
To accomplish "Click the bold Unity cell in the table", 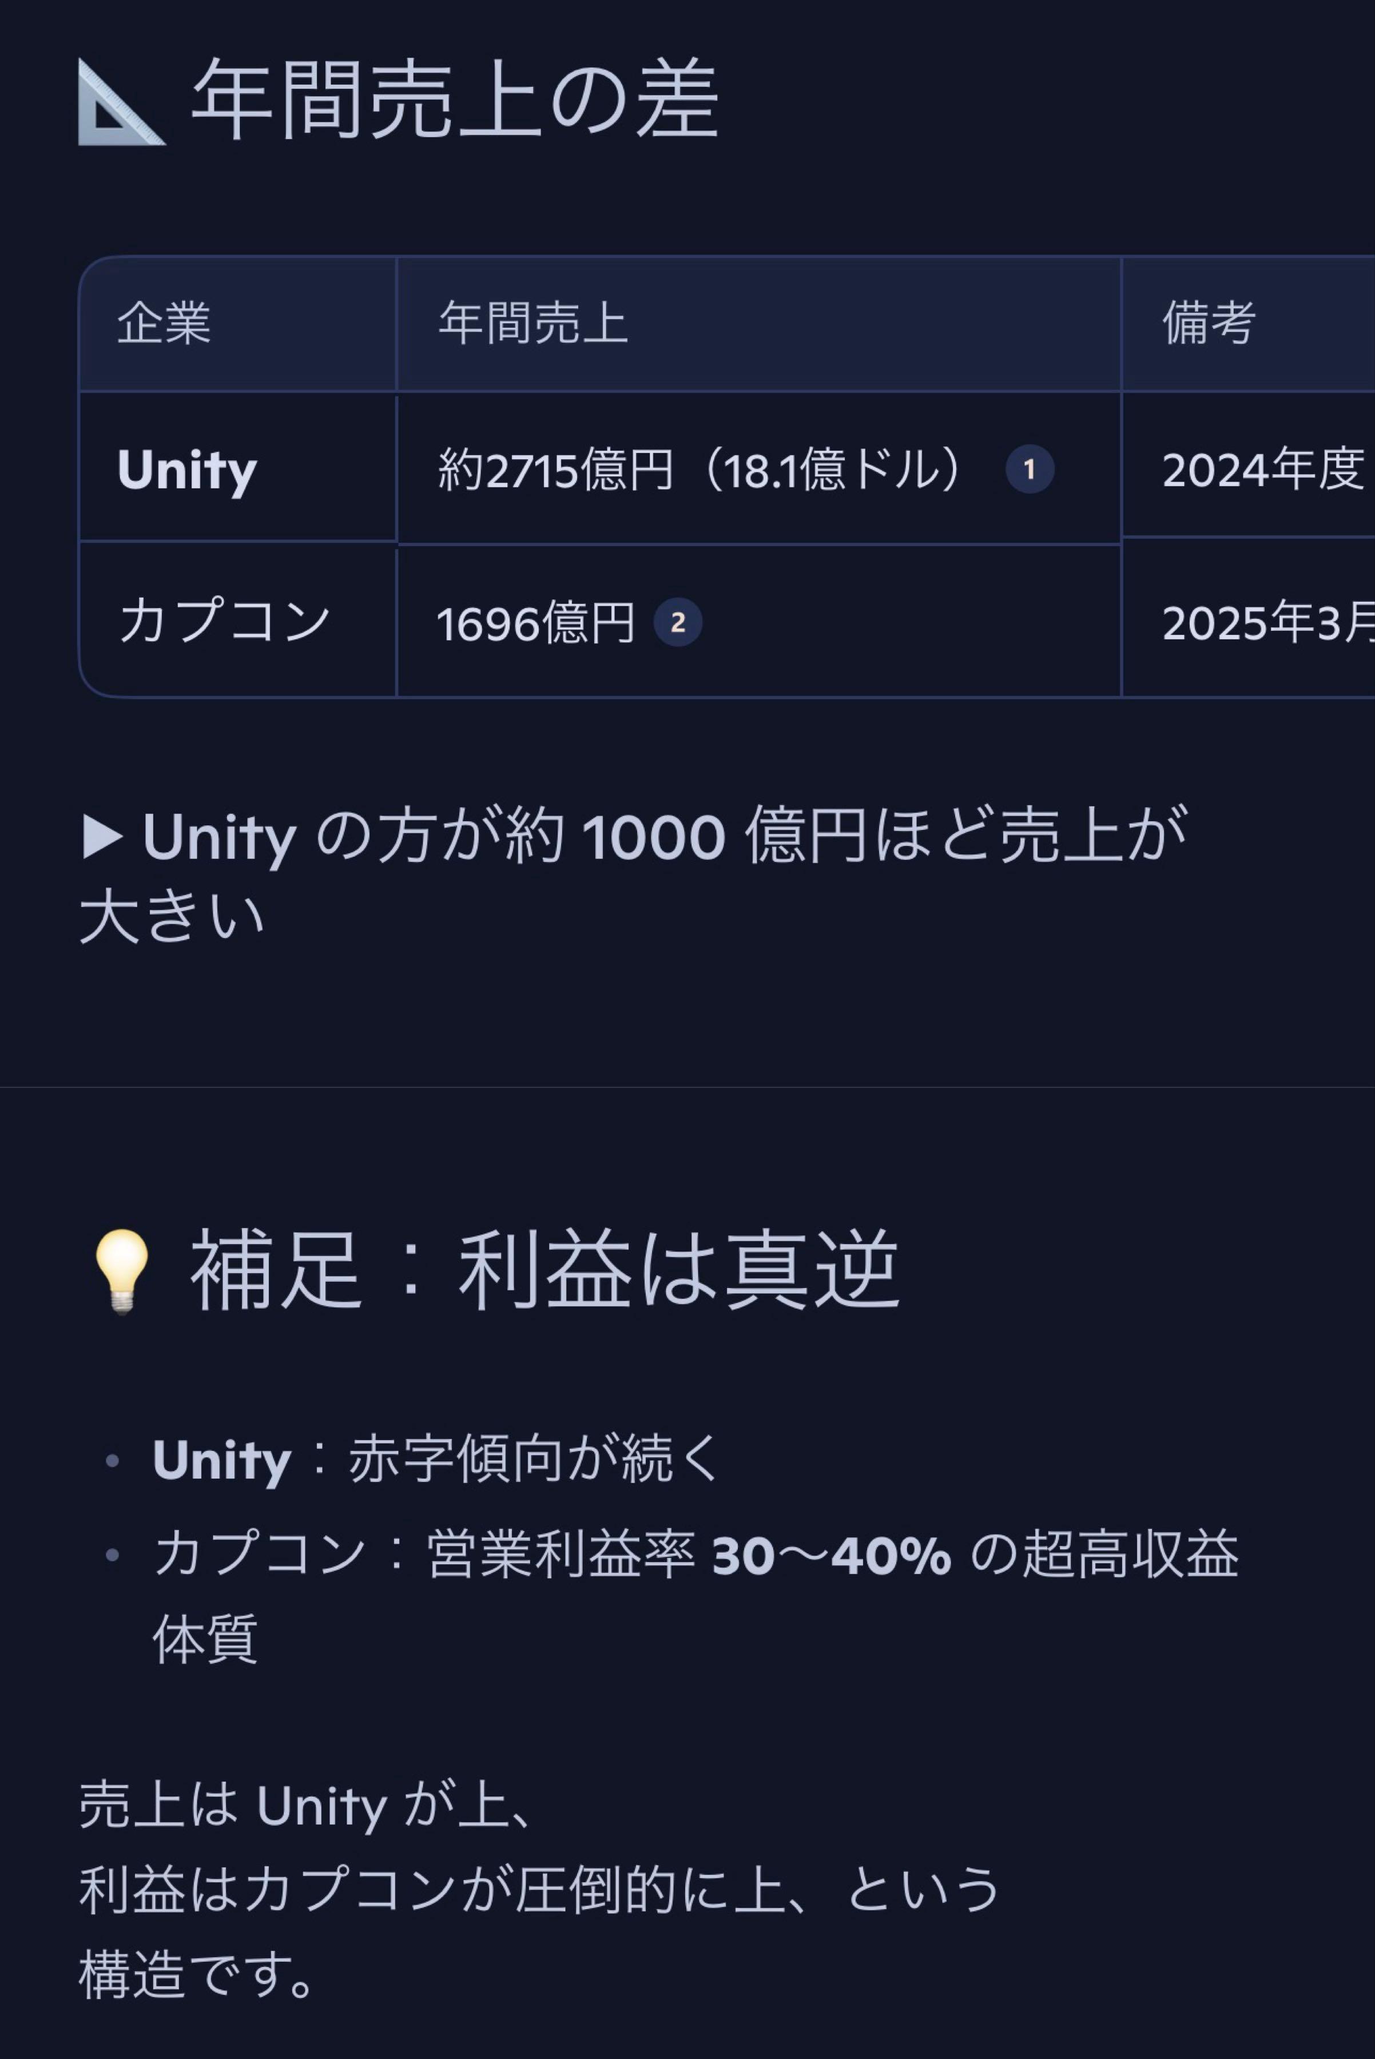I will click(187, 470).
